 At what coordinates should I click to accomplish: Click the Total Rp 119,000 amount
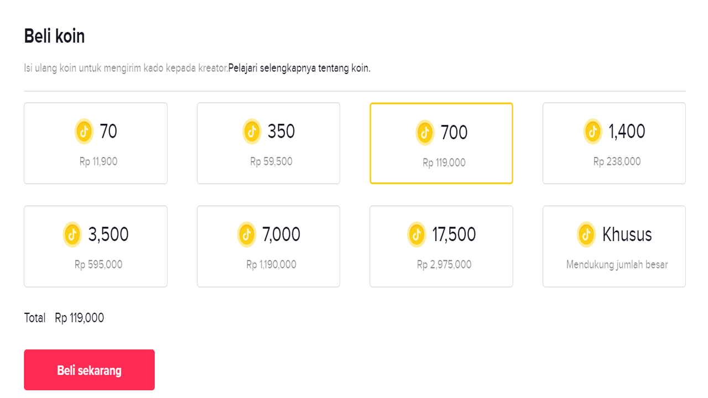click(79, 318)
